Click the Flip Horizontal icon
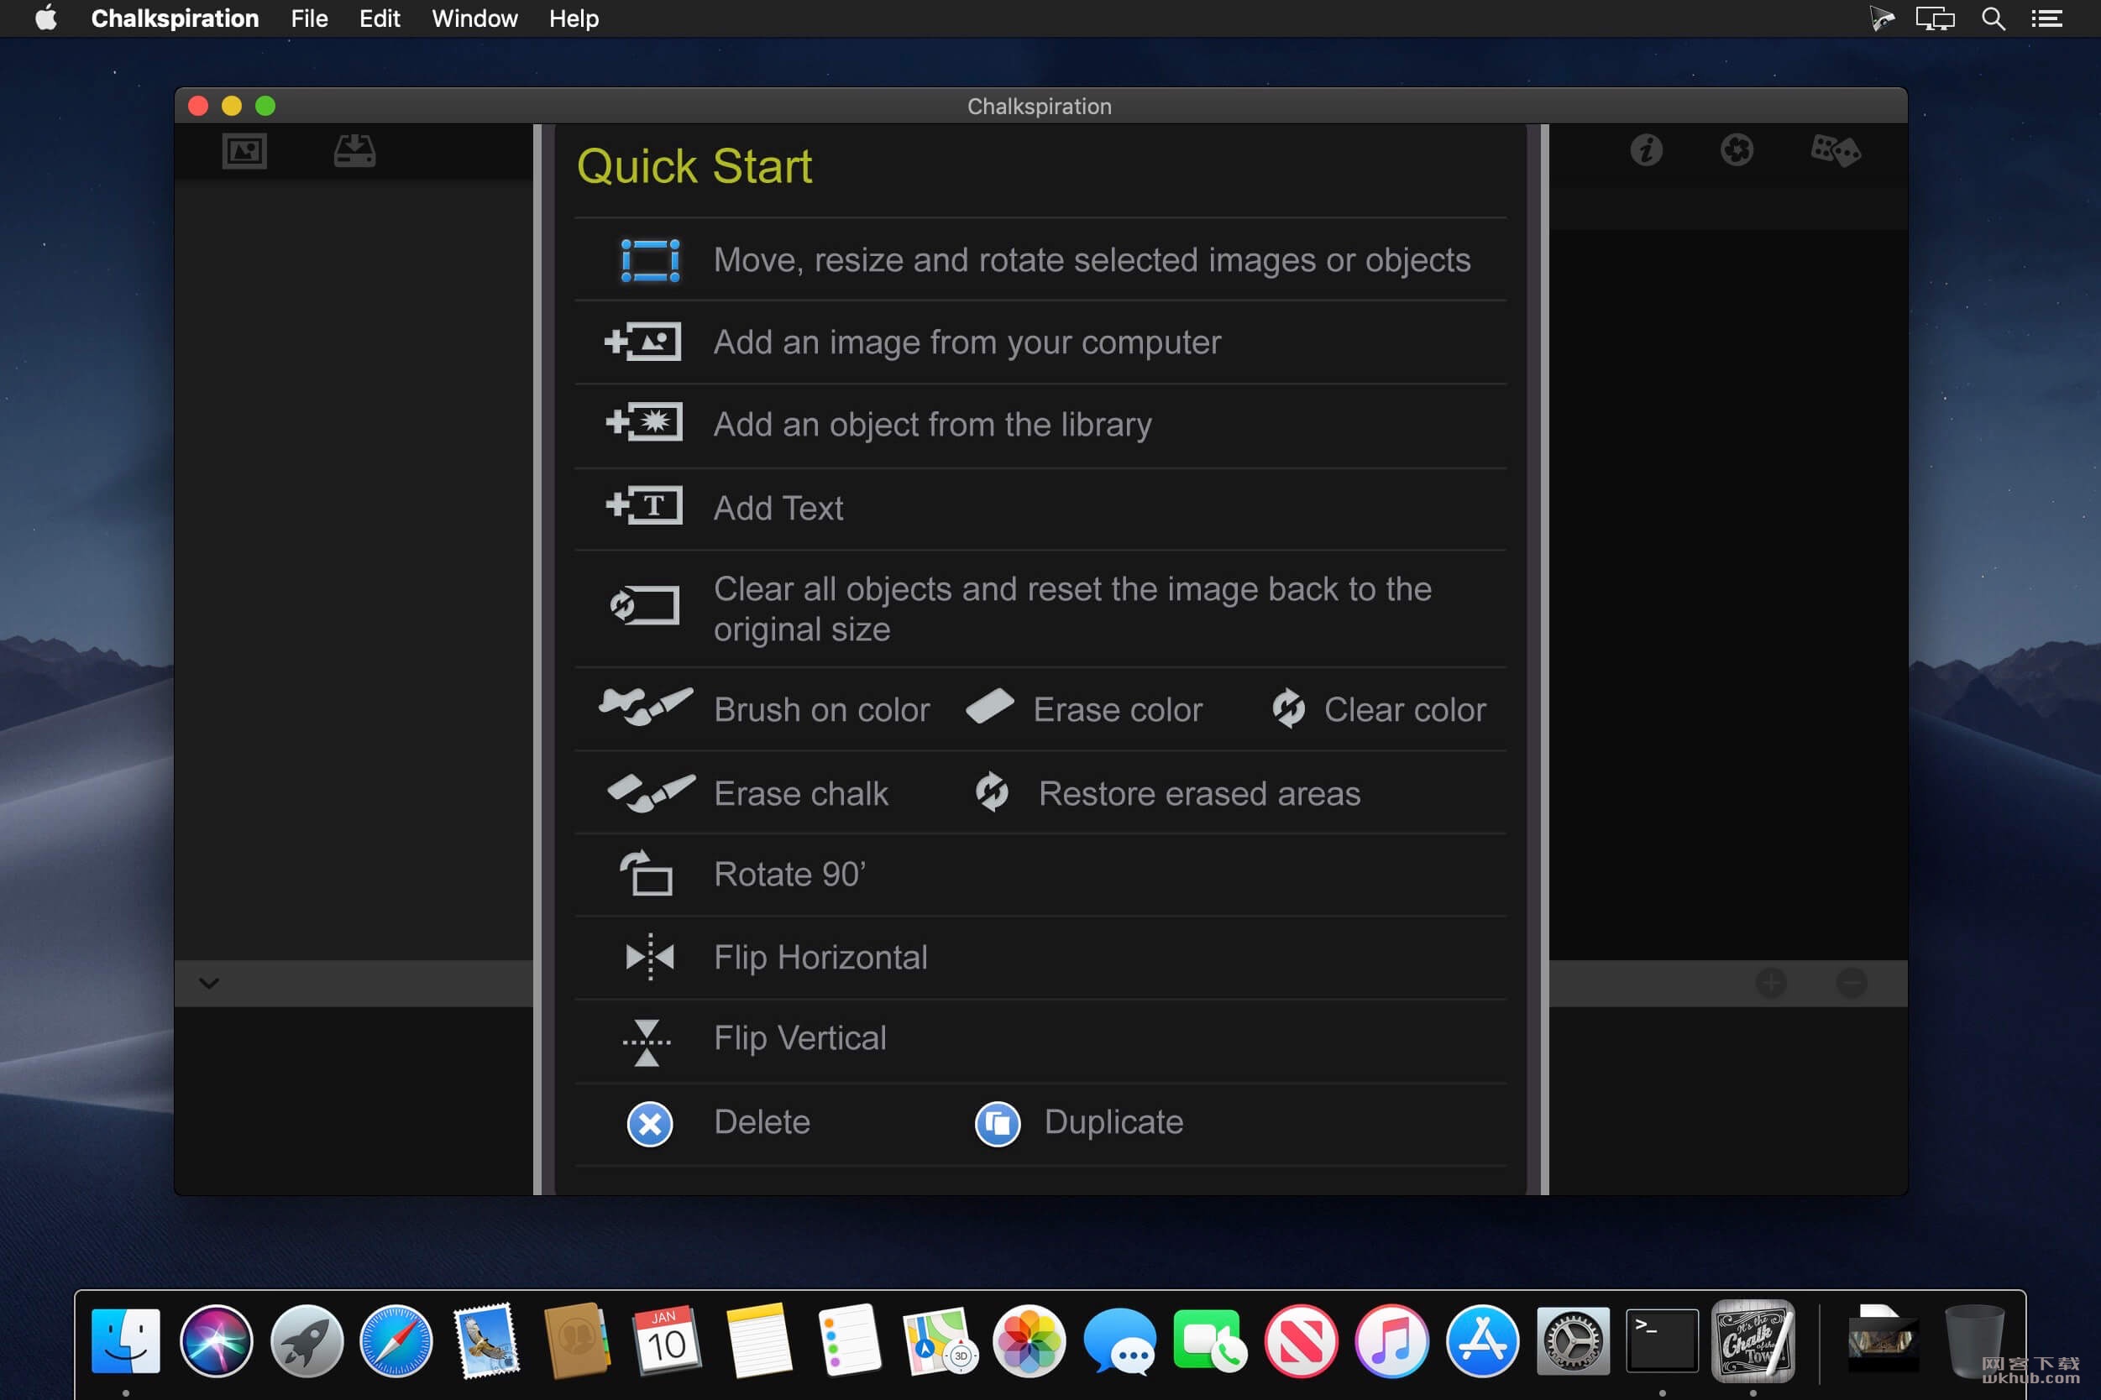Viewport: 2101px width, 1400px height. 649,957
